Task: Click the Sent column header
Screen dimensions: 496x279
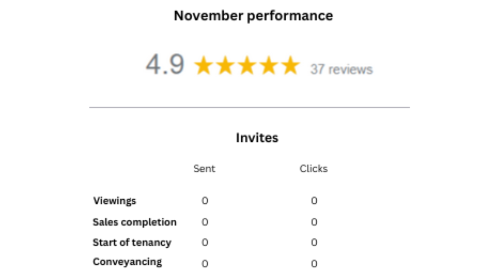Action: click(204, 169)
